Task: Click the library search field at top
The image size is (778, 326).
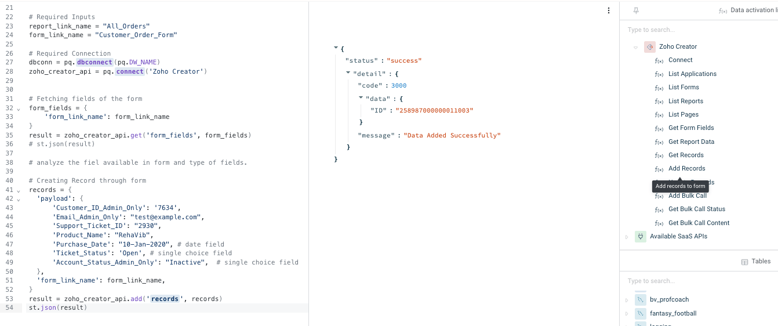Action: 699,30
